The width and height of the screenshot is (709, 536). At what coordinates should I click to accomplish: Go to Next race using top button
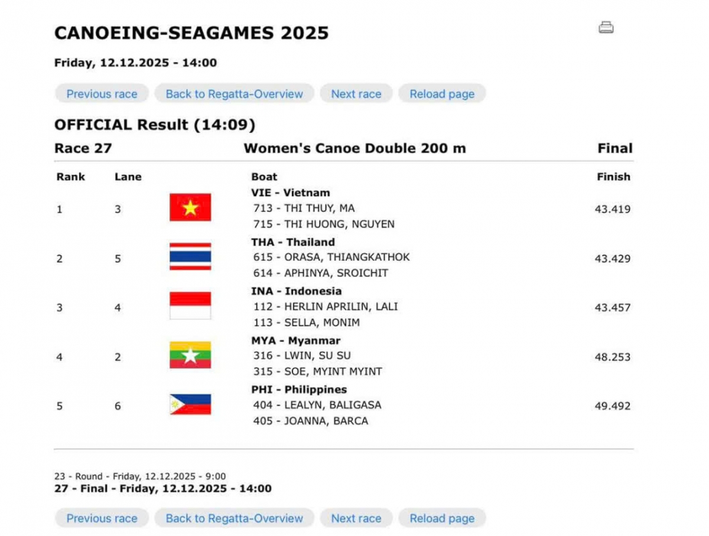tap(356, 94)
